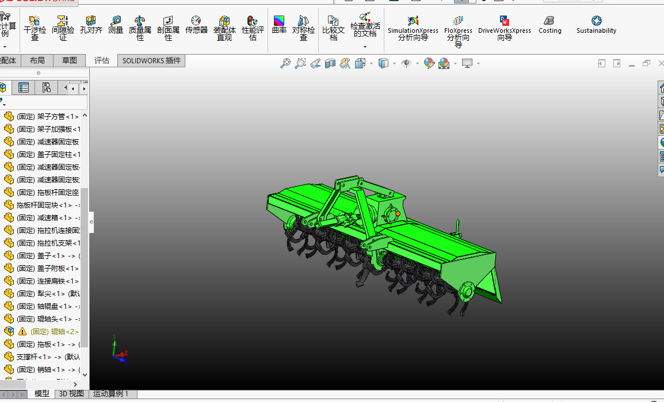The height and width of the screenshot is (402, 664).
Task: Open the DriveWorksXpress wizard
Action: pyautogui.click(x=505, y=28)
